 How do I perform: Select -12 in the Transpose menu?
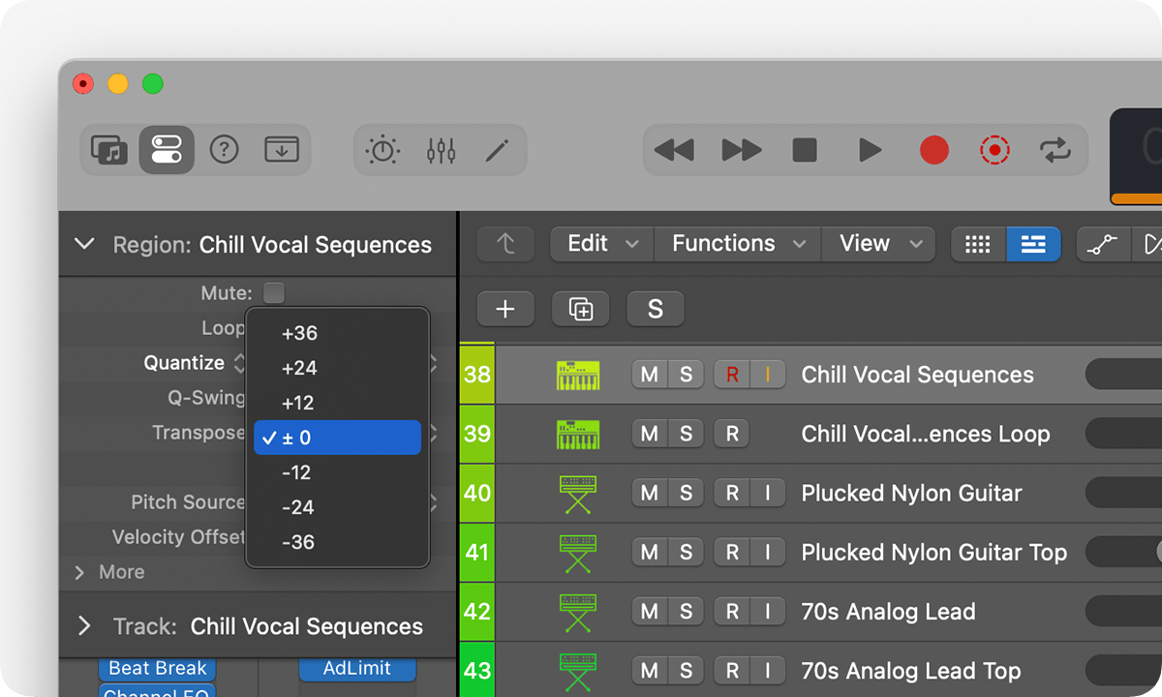coord(337,472)
